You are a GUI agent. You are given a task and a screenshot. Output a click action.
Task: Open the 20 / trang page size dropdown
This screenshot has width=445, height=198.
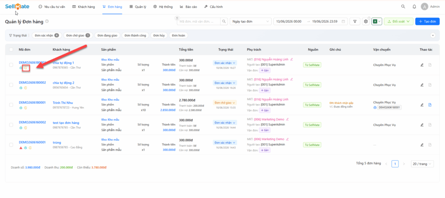pos(422,164)
